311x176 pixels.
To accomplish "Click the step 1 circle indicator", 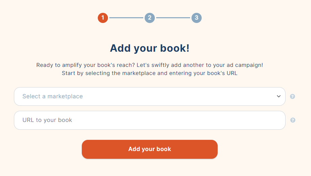I will pyautogui.click(x=103, y=18).
